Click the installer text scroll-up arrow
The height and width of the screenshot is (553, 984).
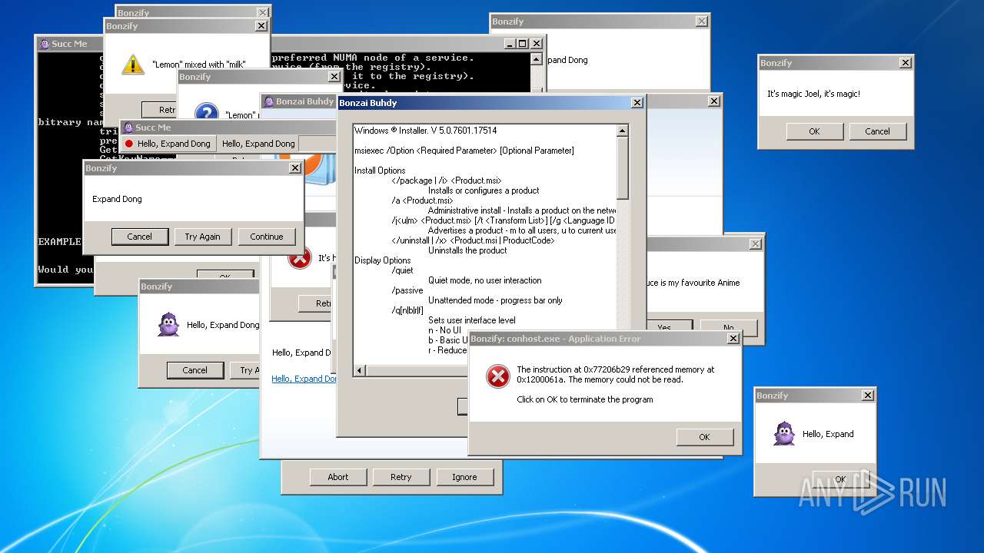pyautogui.click(x=623, y=131)
